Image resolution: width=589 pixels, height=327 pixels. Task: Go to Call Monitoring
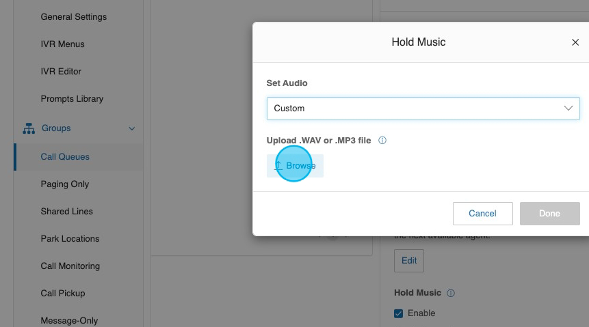(x=70, y=266)
